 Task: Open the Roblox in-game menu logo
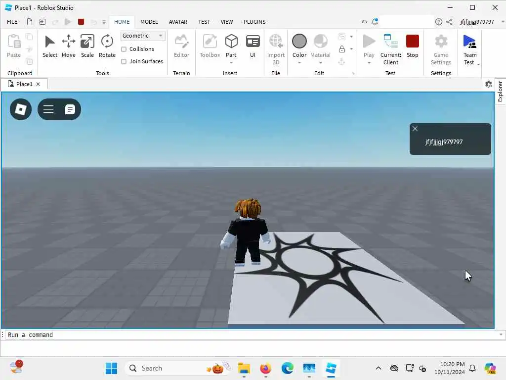(x=21, y=109)
